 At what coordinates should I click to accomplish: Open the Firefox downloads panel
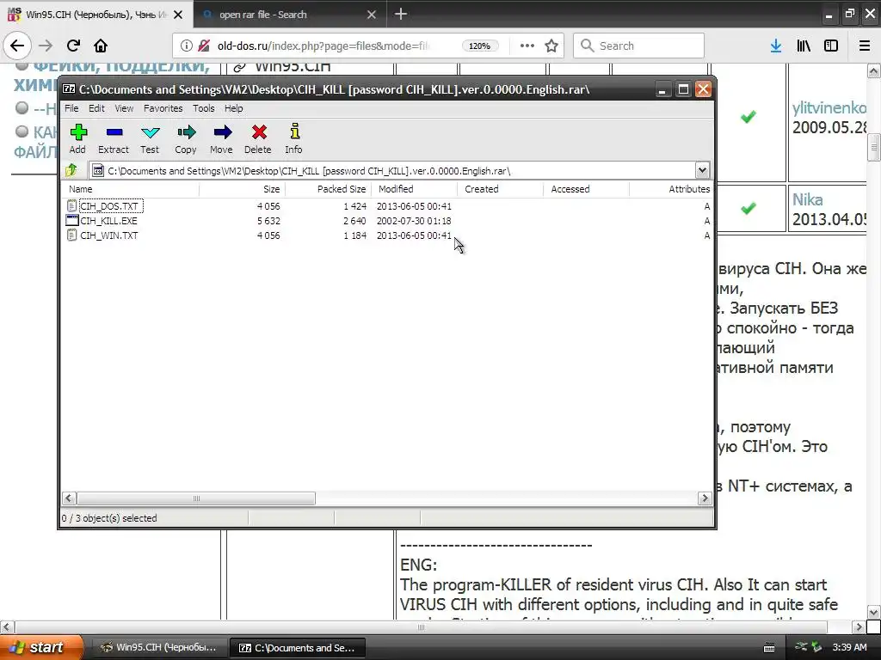(x=776, y=46)
